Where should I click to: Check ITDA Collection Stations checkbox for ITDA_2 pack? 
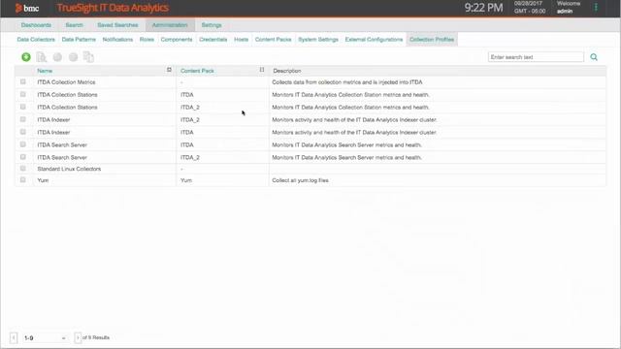(23, 107)
